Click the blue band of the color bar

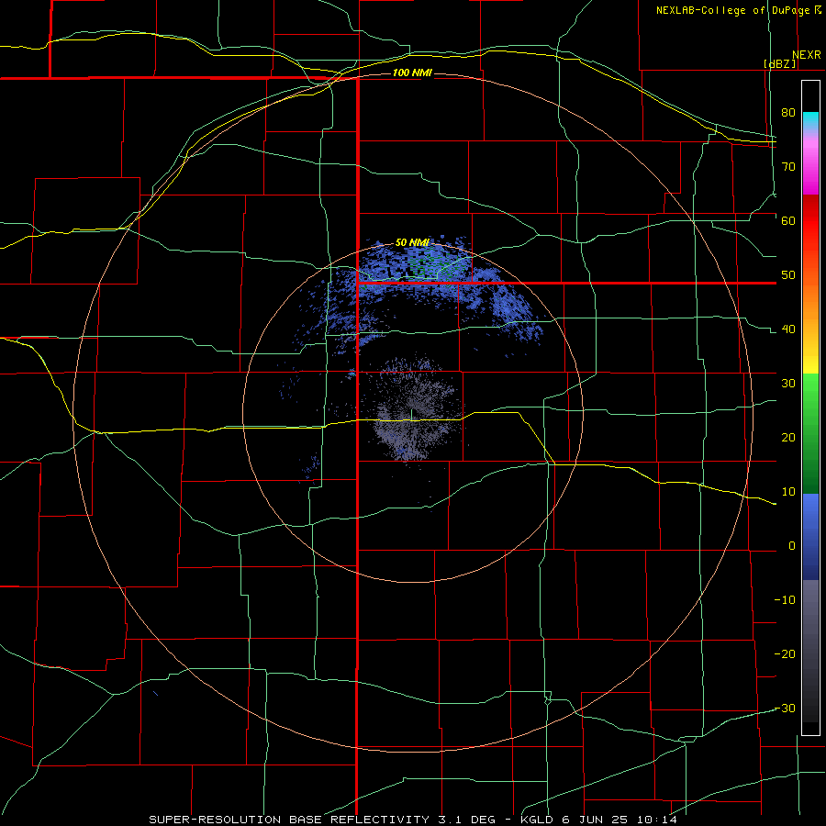coord(810,536)
